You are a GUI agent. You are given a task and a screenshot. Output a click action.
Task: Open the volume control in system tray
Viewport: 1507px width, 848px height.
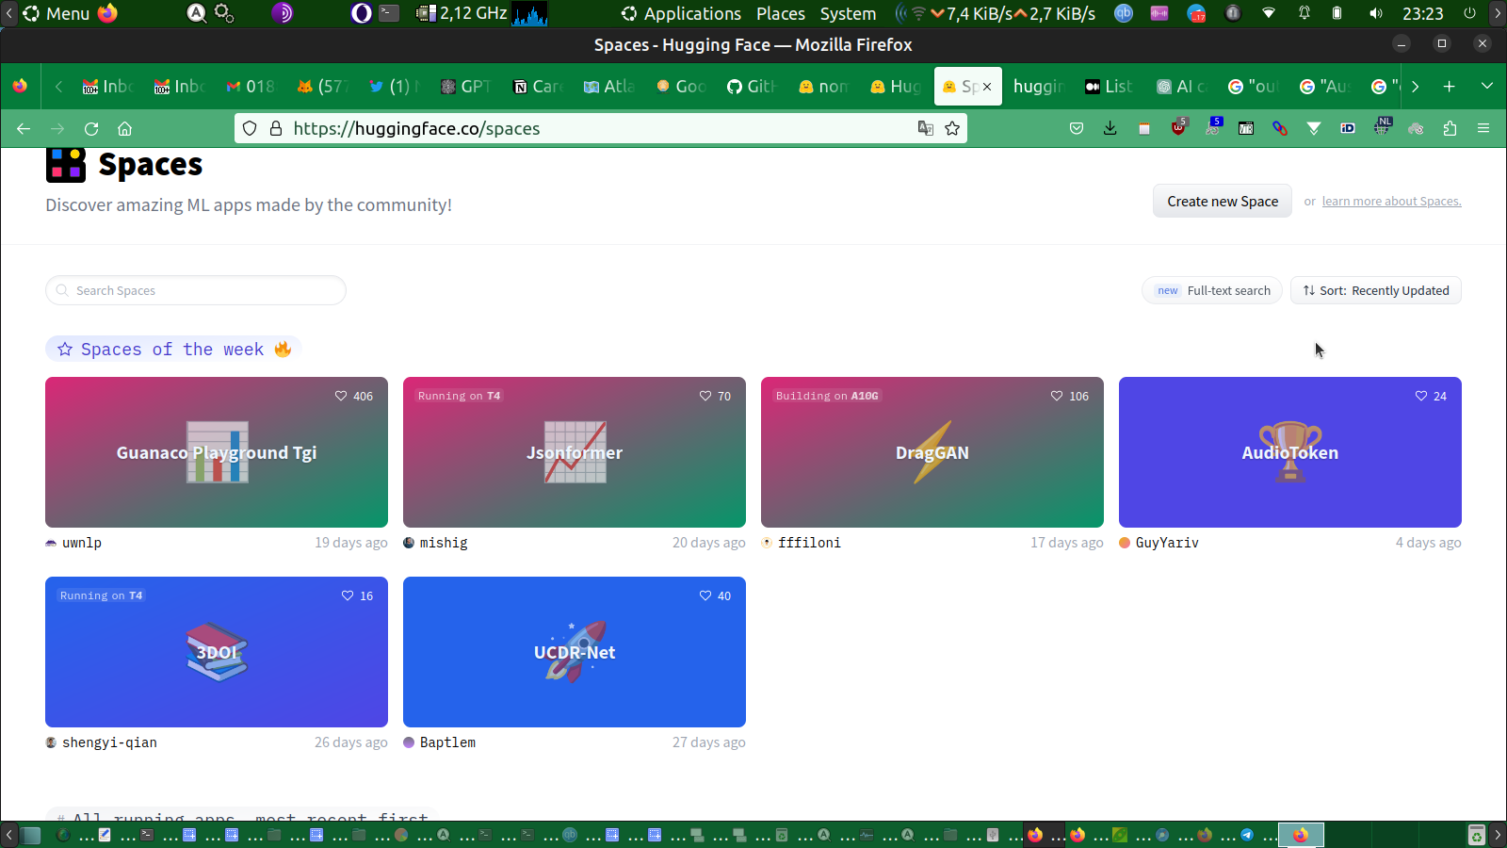(x=1376, y=13)
